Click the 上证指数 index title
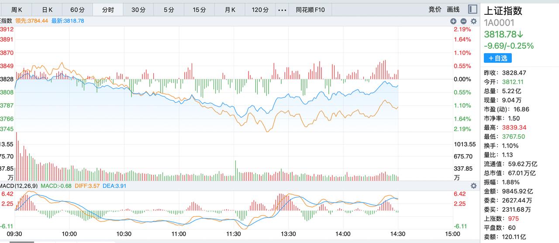The height and width of the screenshot is (243, 559). [503, 11]
